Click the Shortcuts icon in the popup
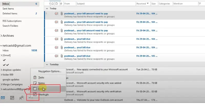The width and height of the screenshot is (205, 109). [35, 94]
